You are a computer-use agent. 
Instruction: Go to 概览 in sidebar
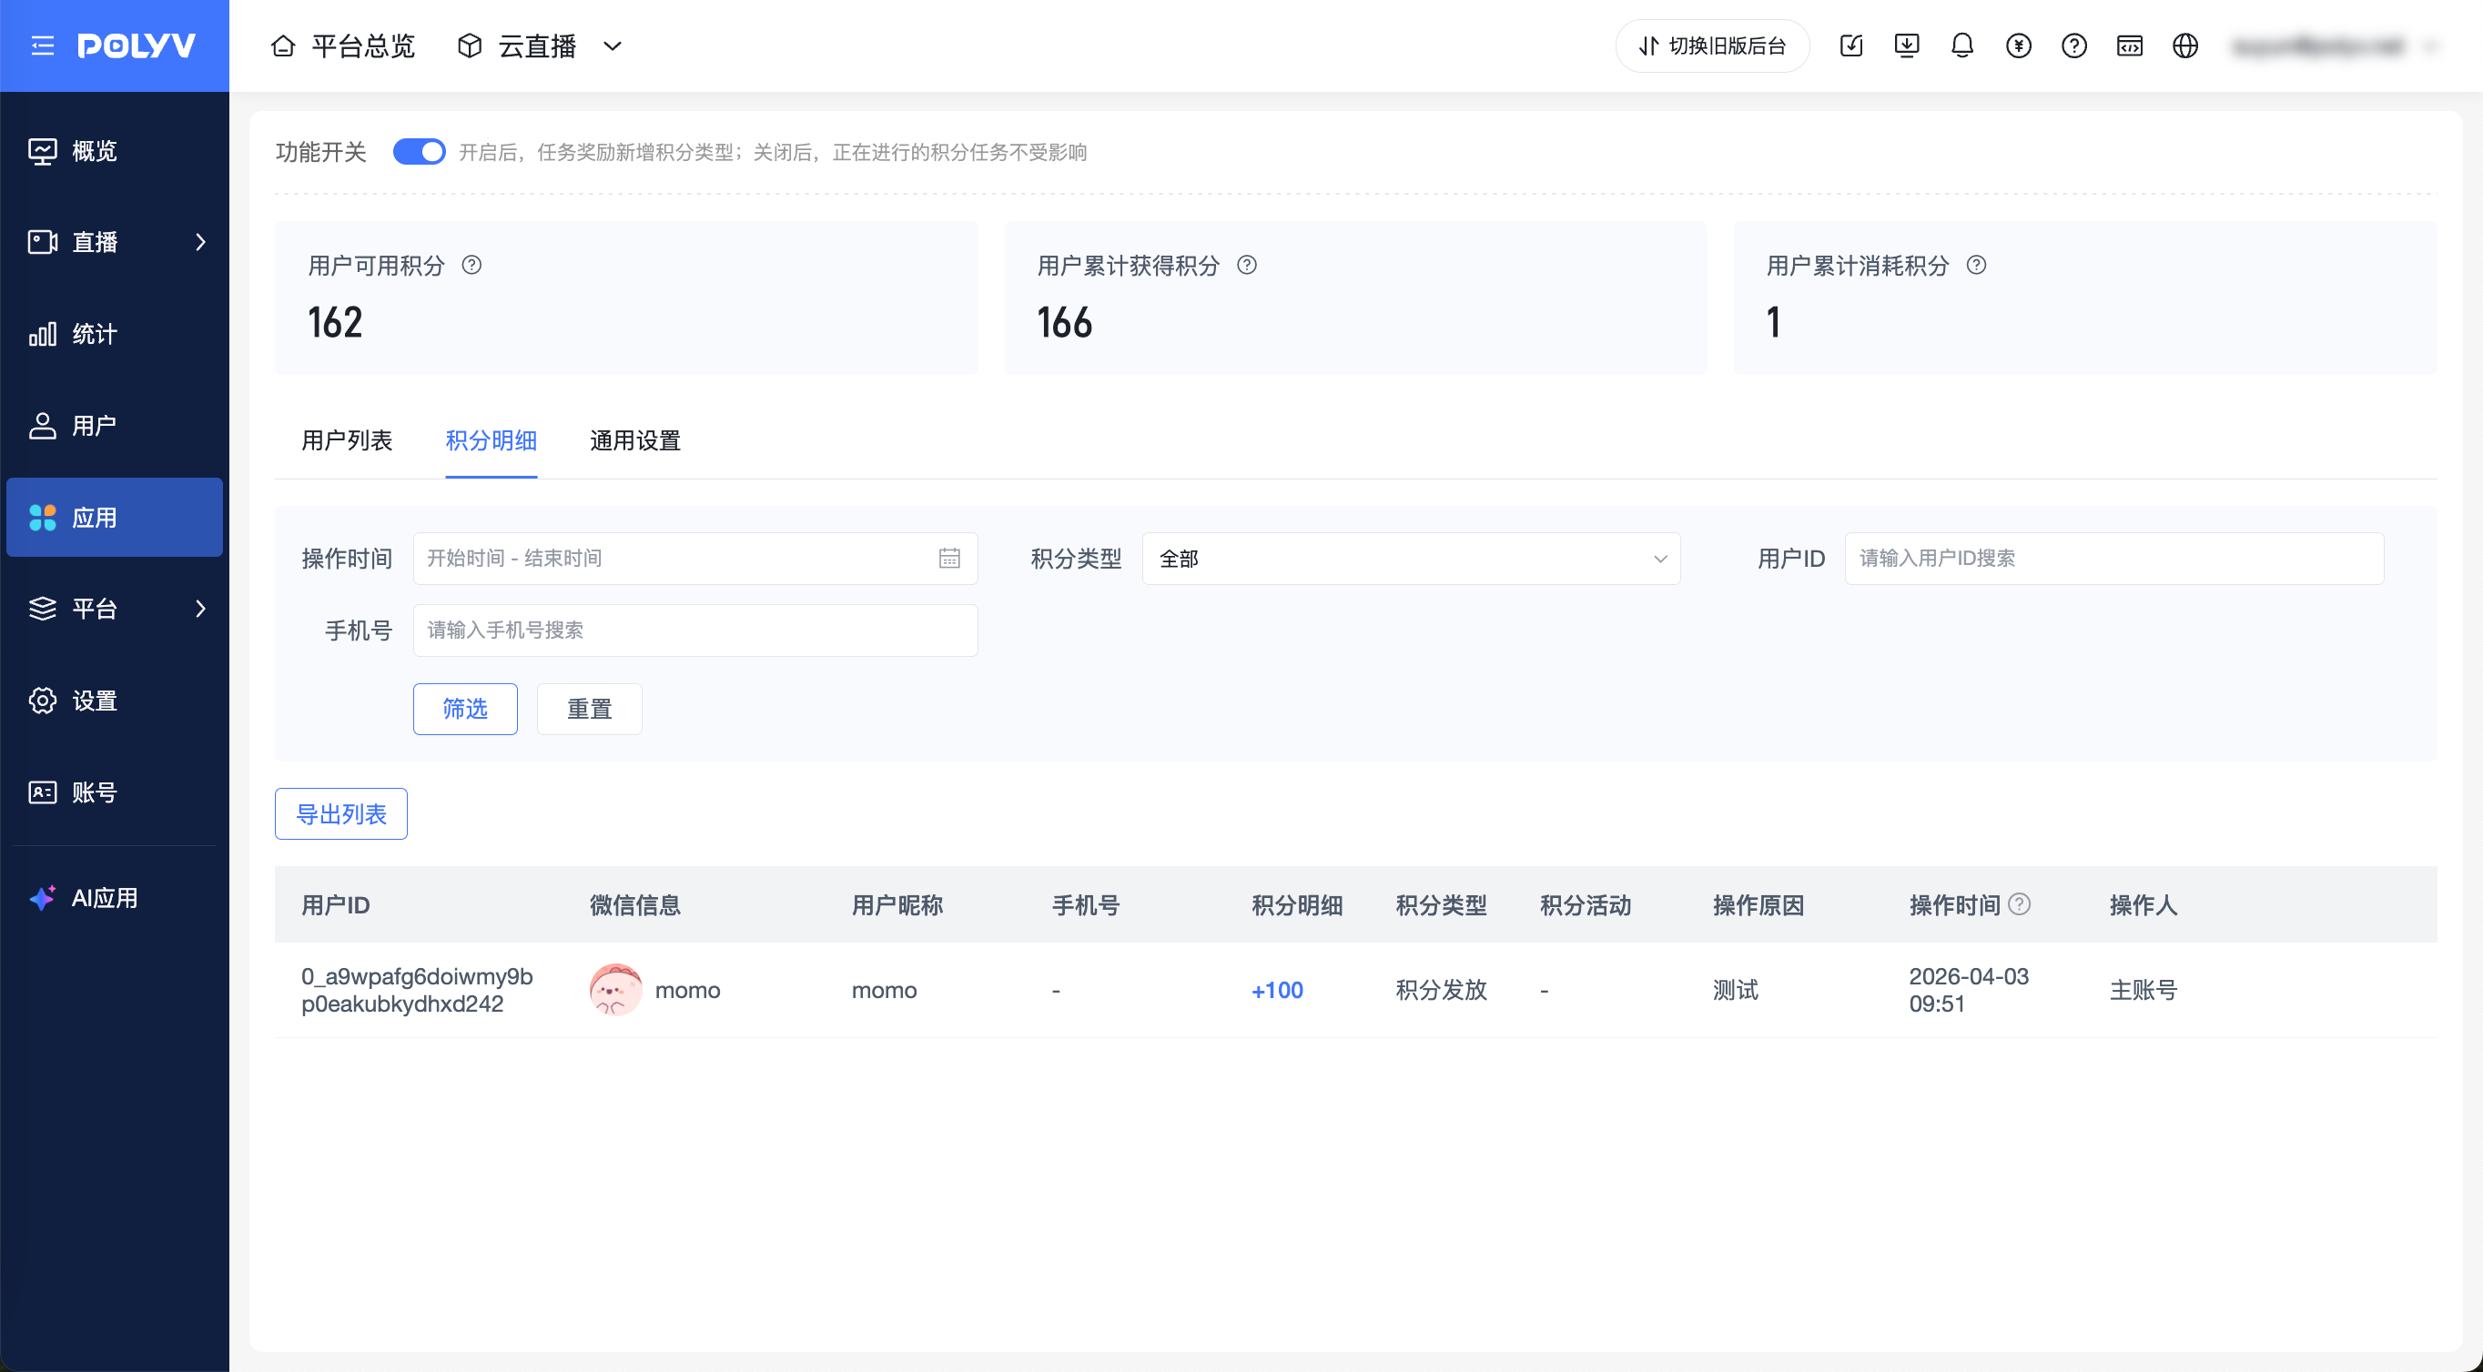115,150
